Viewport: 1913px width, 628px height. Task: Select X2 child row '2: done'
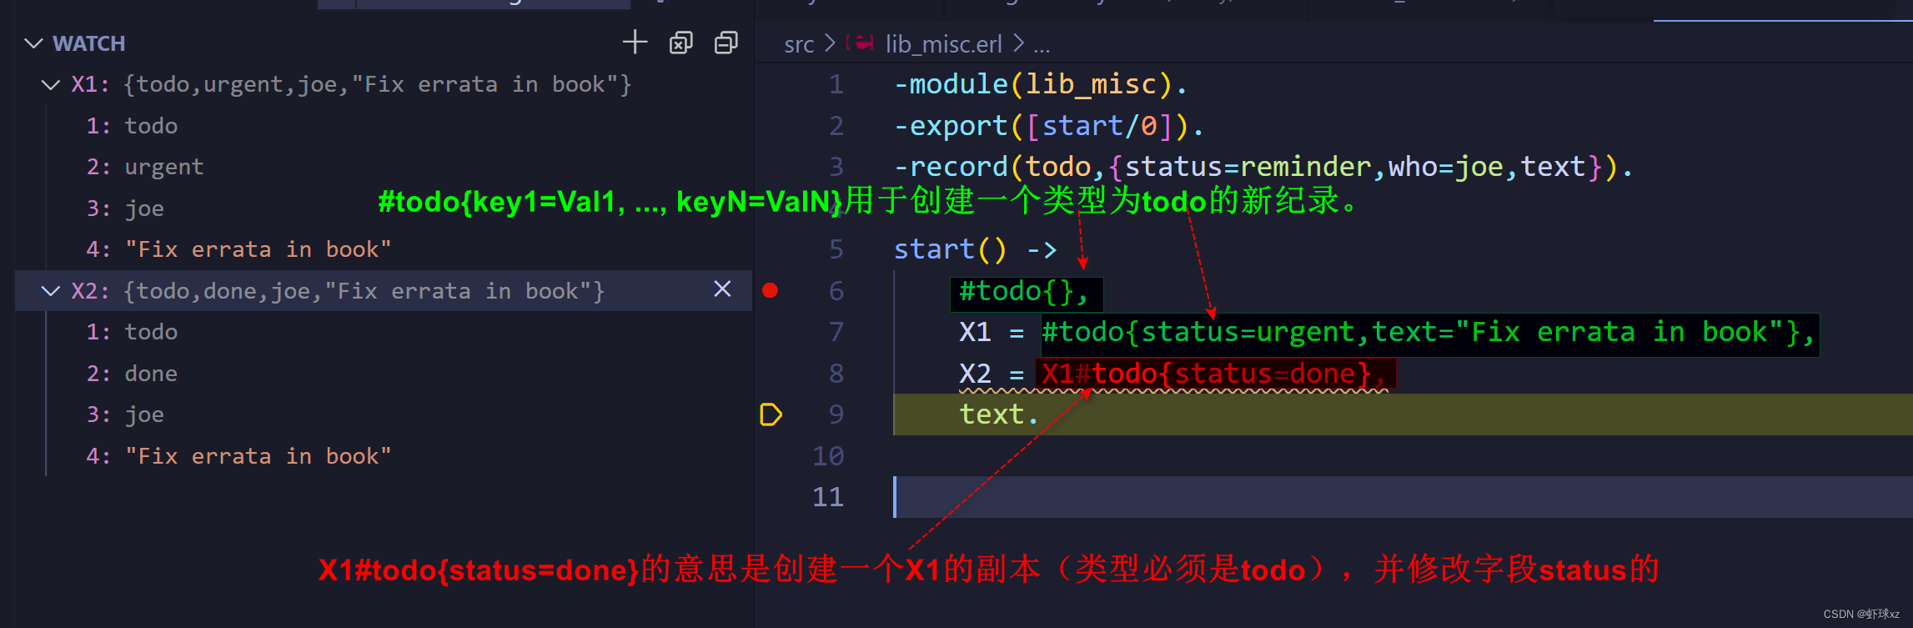point(384,374)
